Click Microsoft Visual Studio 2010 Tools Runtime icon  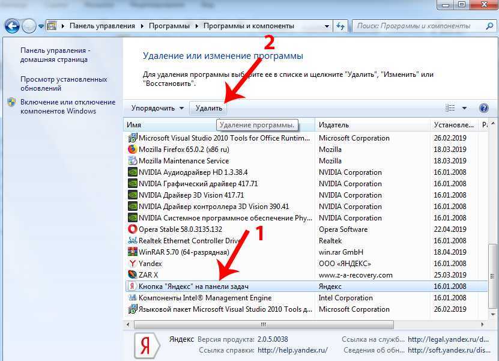pyautogui.click(x=132, y=138)
